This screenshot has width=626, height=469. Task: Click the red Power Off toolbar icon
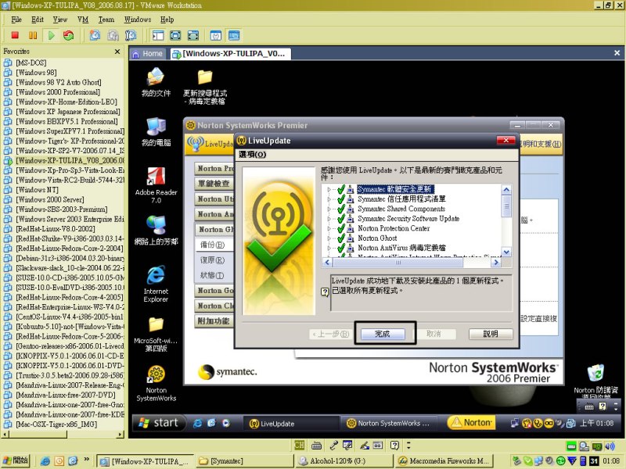pos(15,35)
